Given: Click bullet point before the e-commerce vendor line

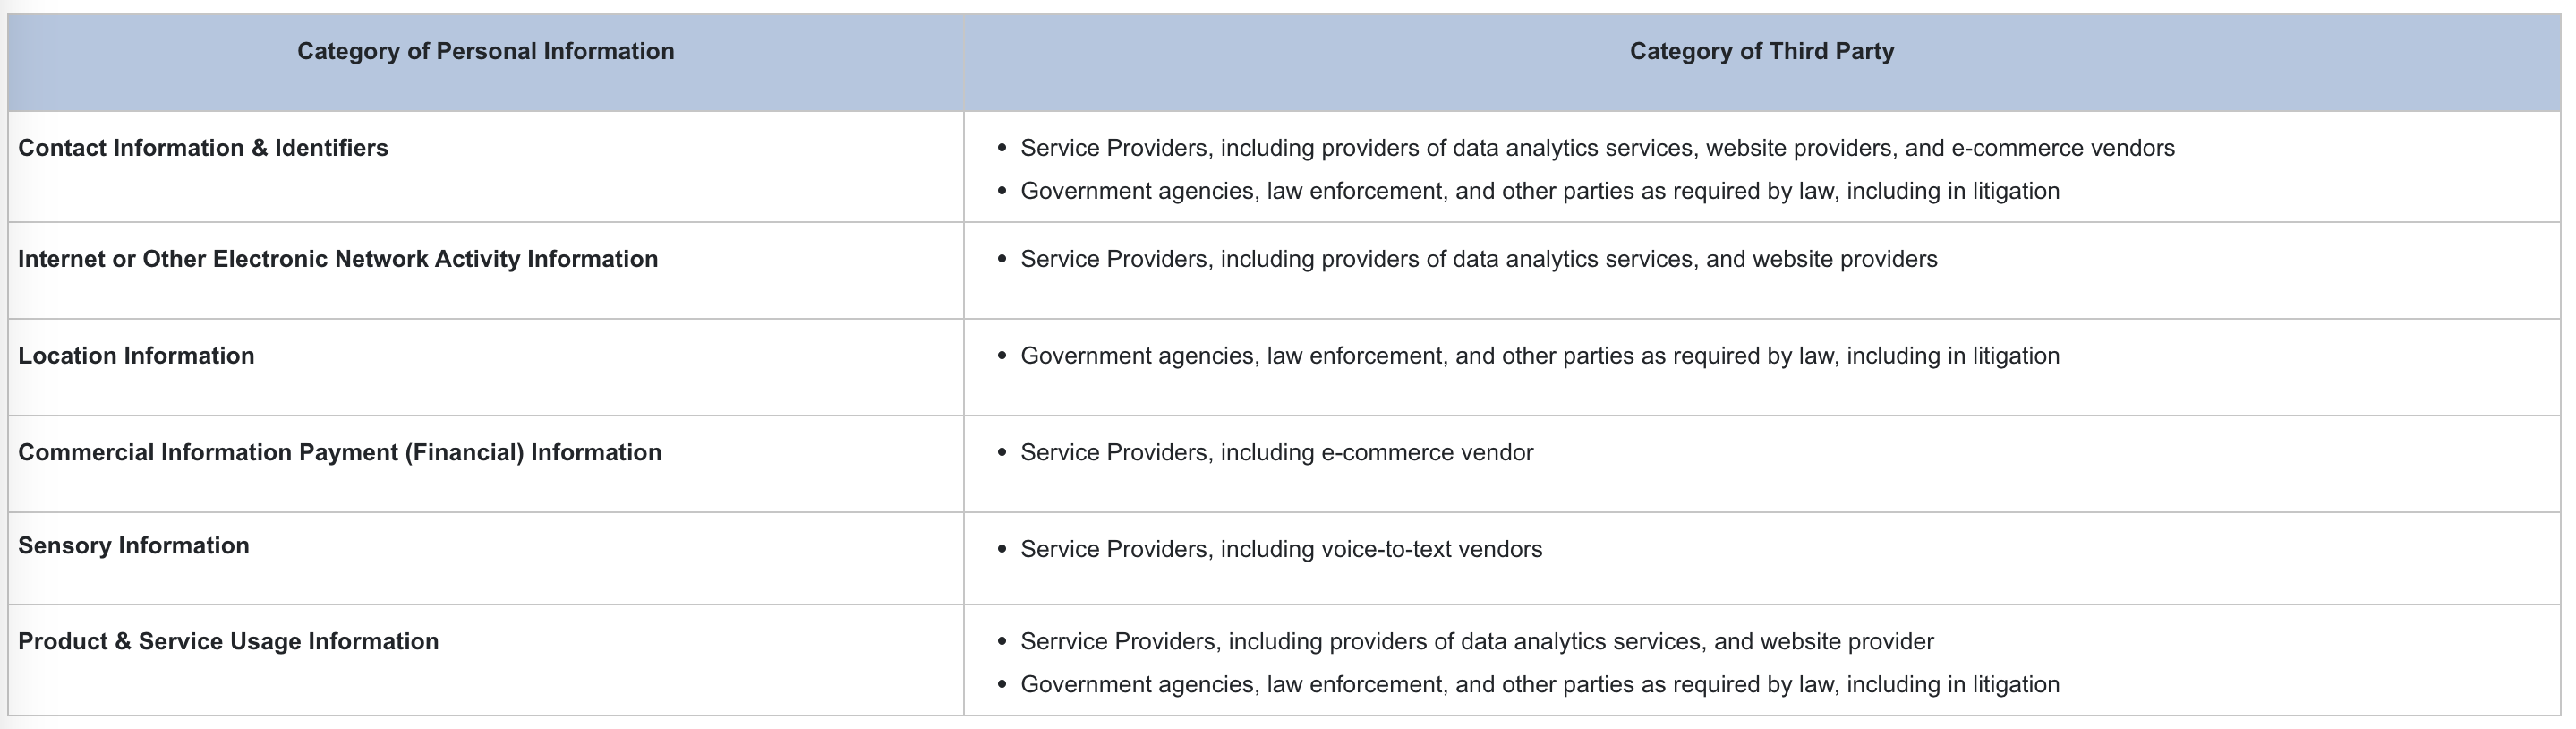Looking at the screenshot, I should [1002, 452].
